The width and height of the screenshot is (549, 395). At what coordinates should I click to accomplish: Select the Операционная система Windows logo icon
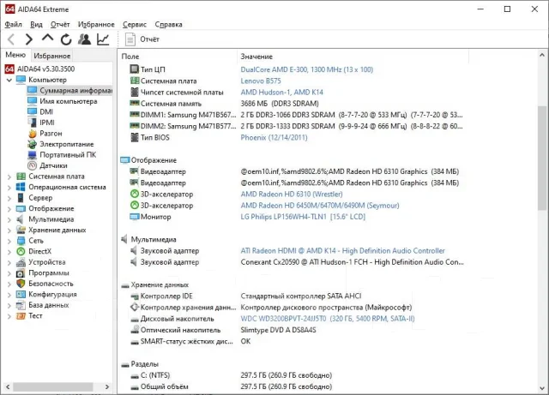click(21, 187)
